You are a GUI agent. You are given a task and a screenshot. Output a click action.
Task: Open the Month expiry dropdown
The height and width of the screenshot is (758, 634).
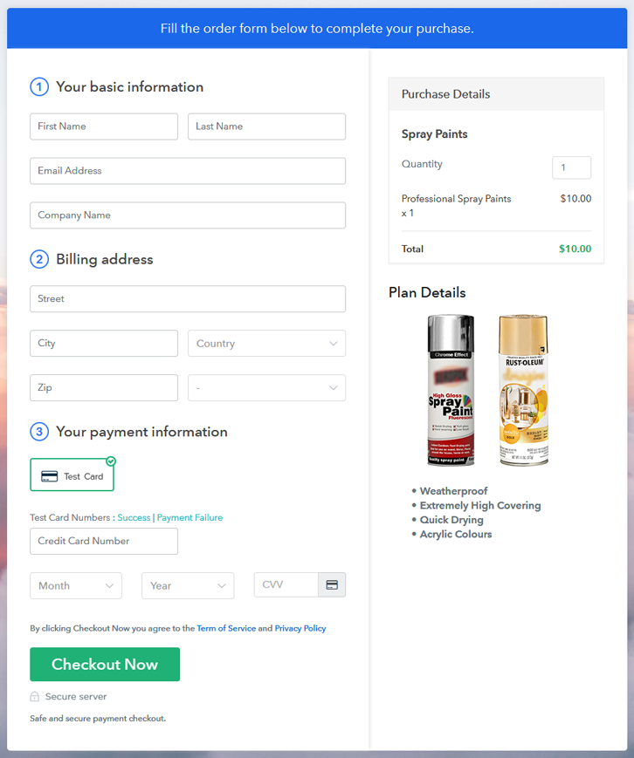(x=76, y=586)
